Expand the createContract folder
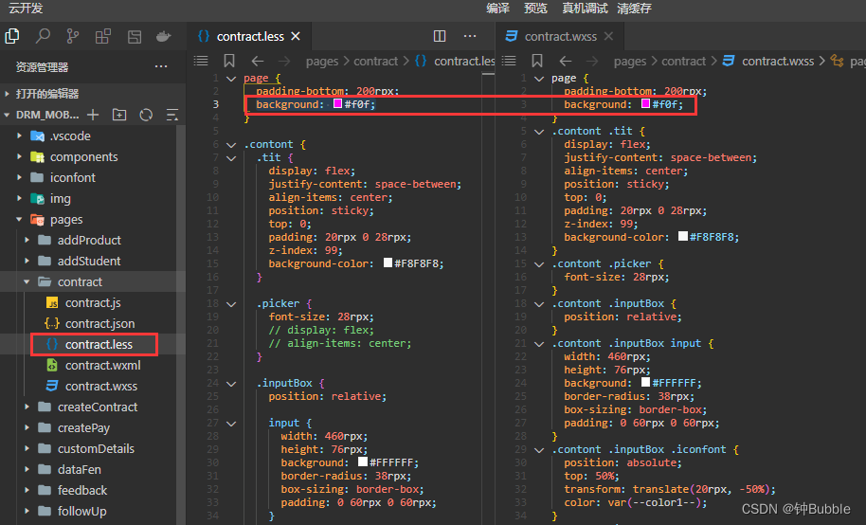866x525 pixels. (x=27, y=407)
